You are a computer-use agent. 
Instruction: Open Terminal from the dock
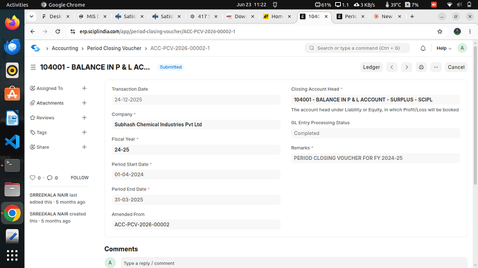[12, 166]
